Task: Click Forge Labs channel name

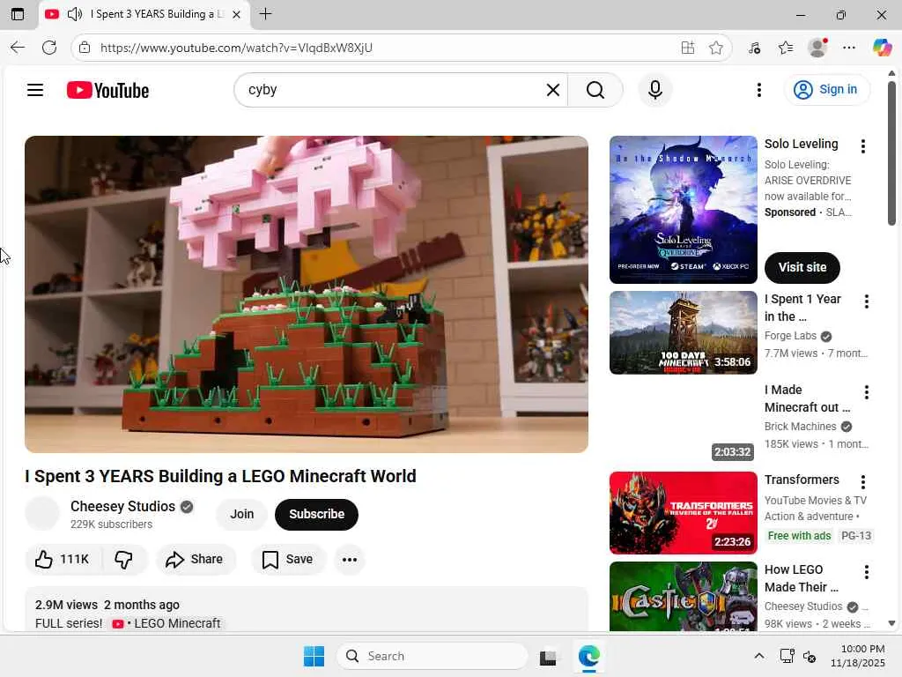Action: tap(790, 336)
